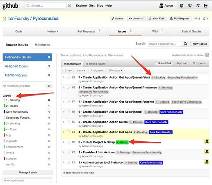Open the IronFoundry organization link
The image size is (212, 185).
click(18, 18)
